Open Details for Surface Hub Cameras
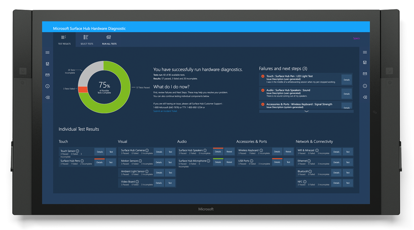This screenshot has height=230, width=414. [x=159, y=152]
